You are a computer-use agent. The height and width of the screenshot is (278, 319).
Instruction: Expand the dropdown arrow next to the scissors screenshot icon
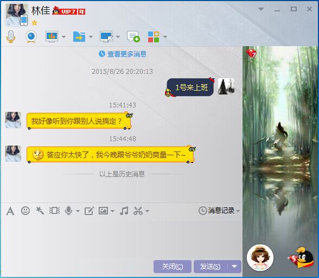(148, 211)
